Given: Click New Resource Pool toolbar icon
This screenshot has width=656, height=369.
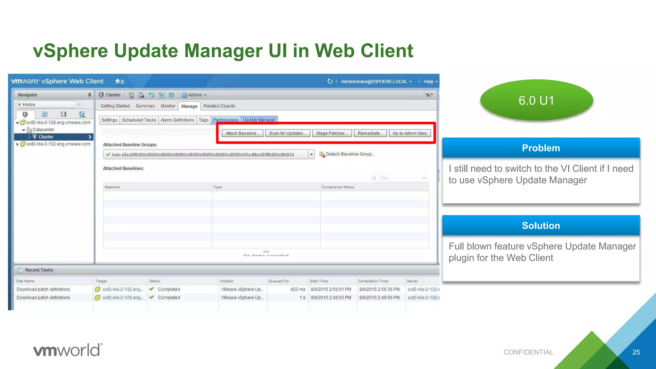Looking at the screenshot, I should [x=171, y=95].
